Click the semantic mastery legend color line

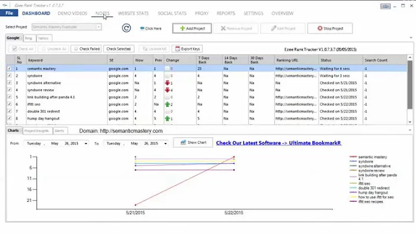point(353,157)
